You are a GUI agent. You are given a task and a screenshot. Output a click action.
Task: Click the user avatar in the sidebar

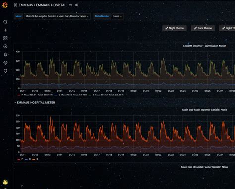(x=5, y=182)
